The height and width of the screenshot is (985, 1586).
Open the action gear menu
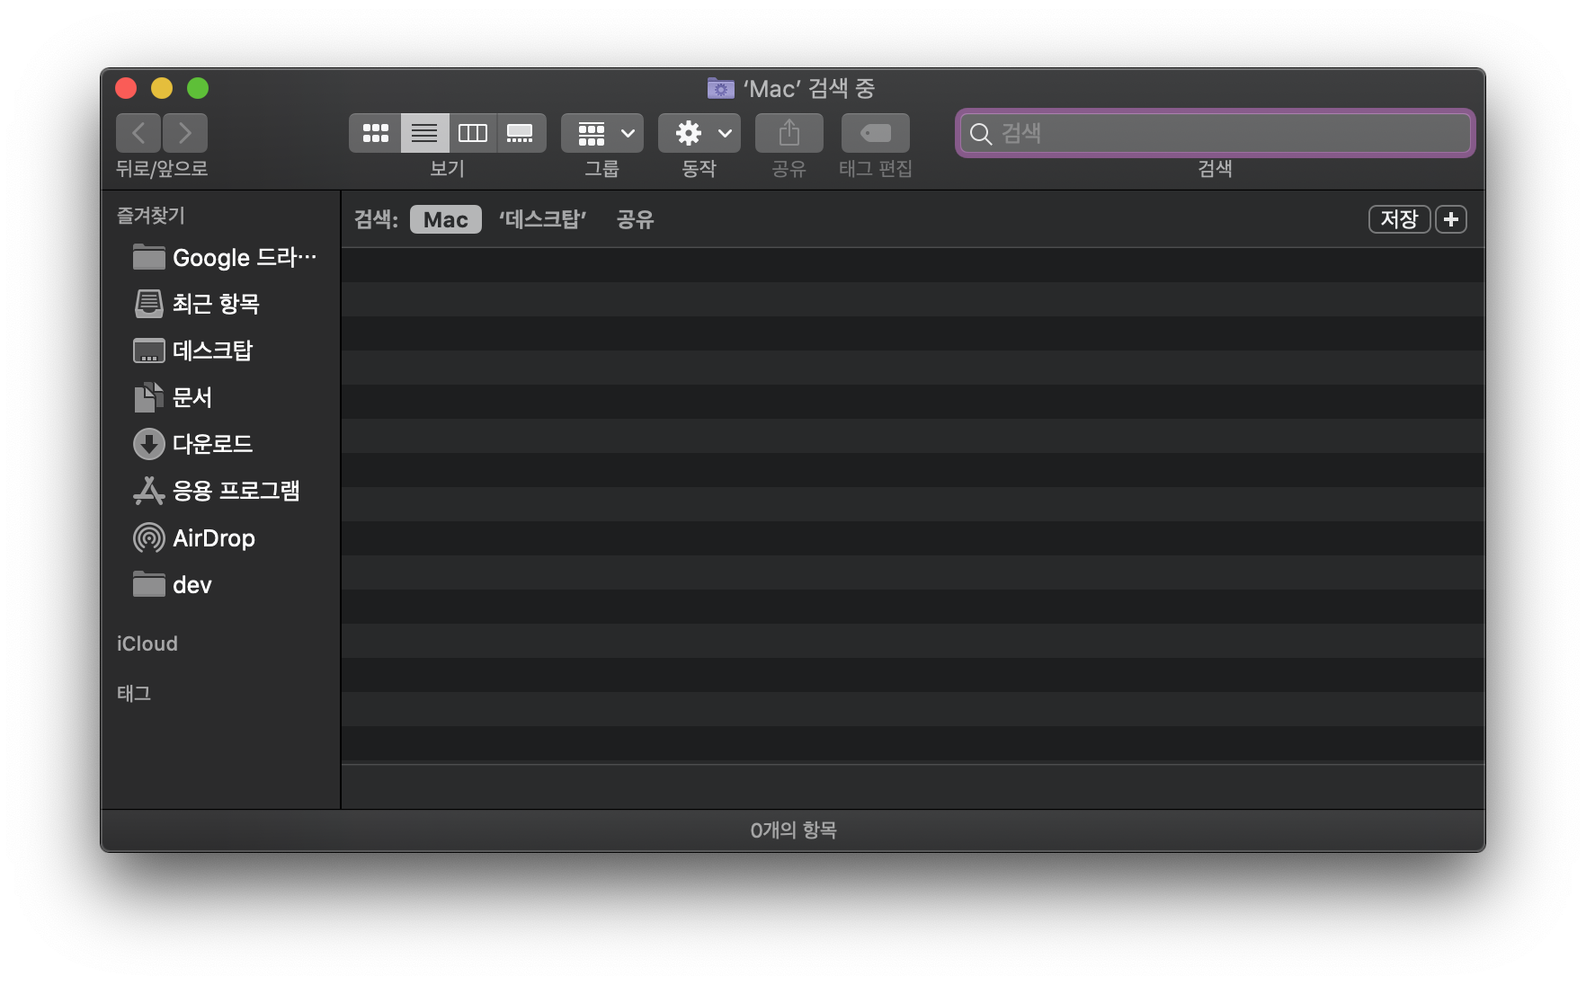[x=699, y=133]
